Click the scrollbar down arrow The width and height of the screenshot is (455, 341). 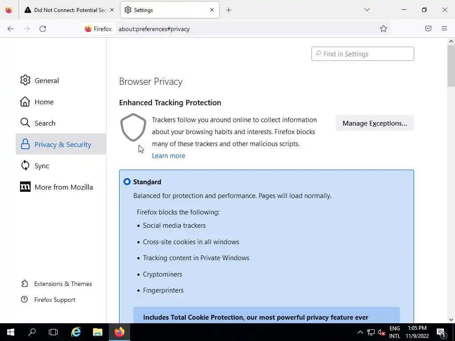click(451, 320)
